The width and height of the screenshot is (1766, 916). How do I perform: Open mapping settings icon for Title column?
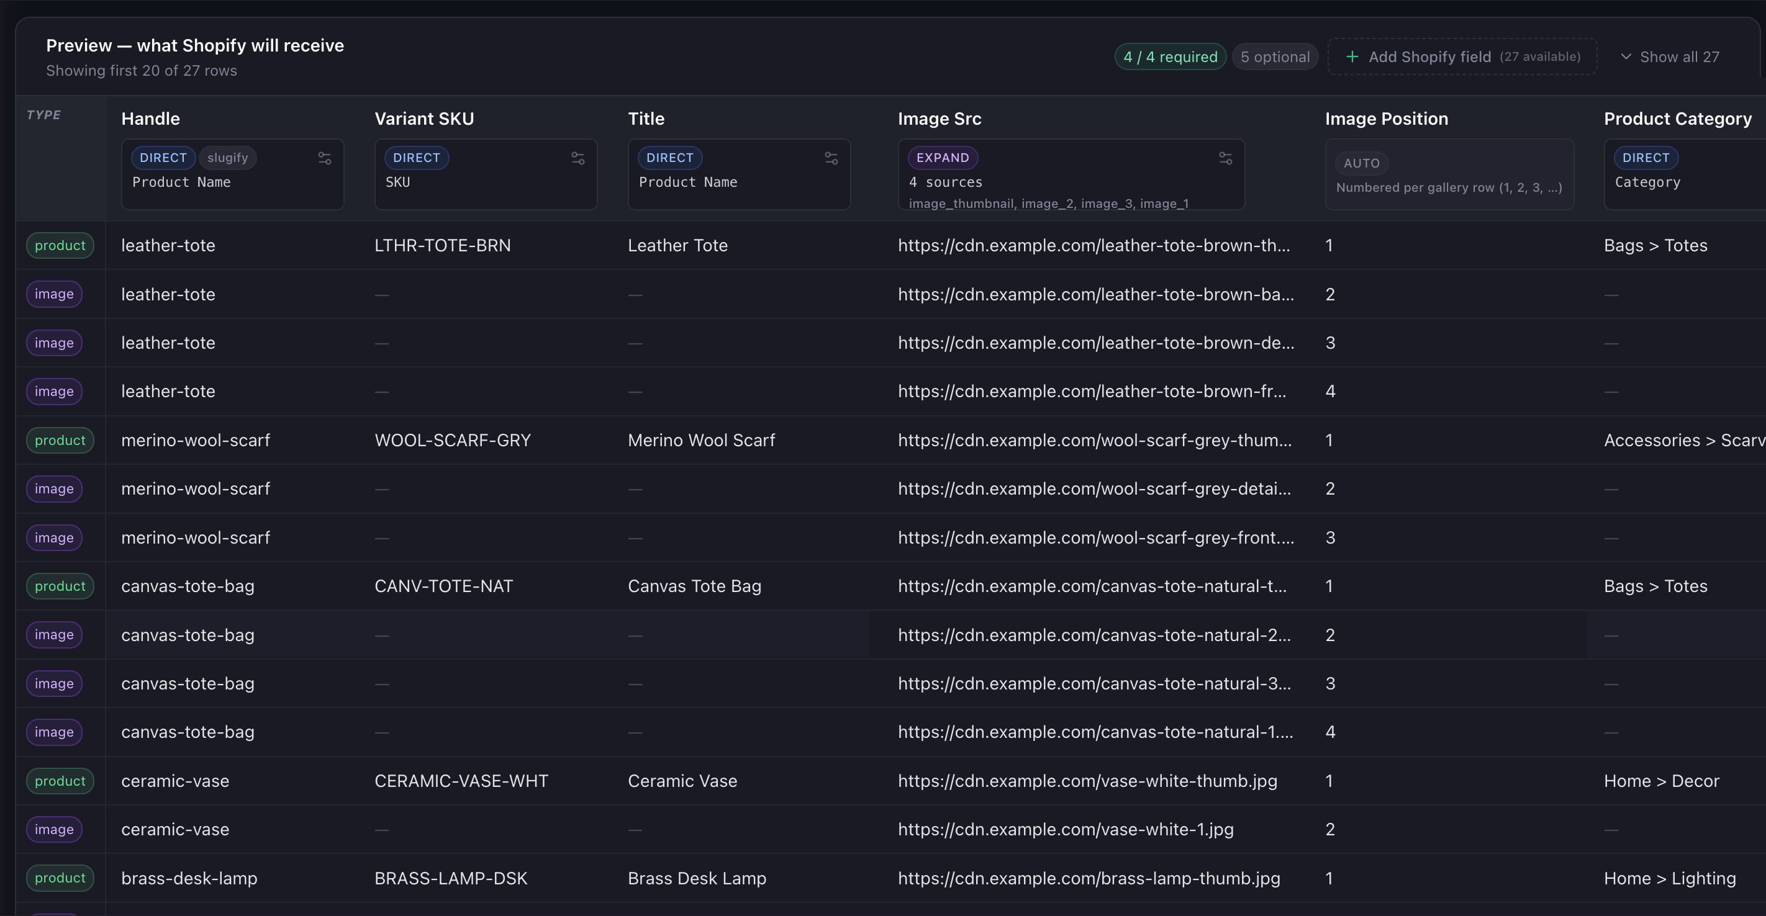(x=831, y=158)
